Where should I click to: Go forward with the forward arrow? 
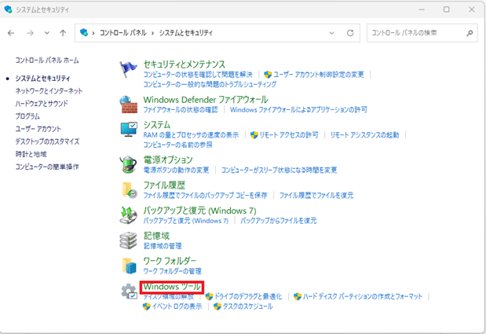pyautogui.click(x=30, y=33)
